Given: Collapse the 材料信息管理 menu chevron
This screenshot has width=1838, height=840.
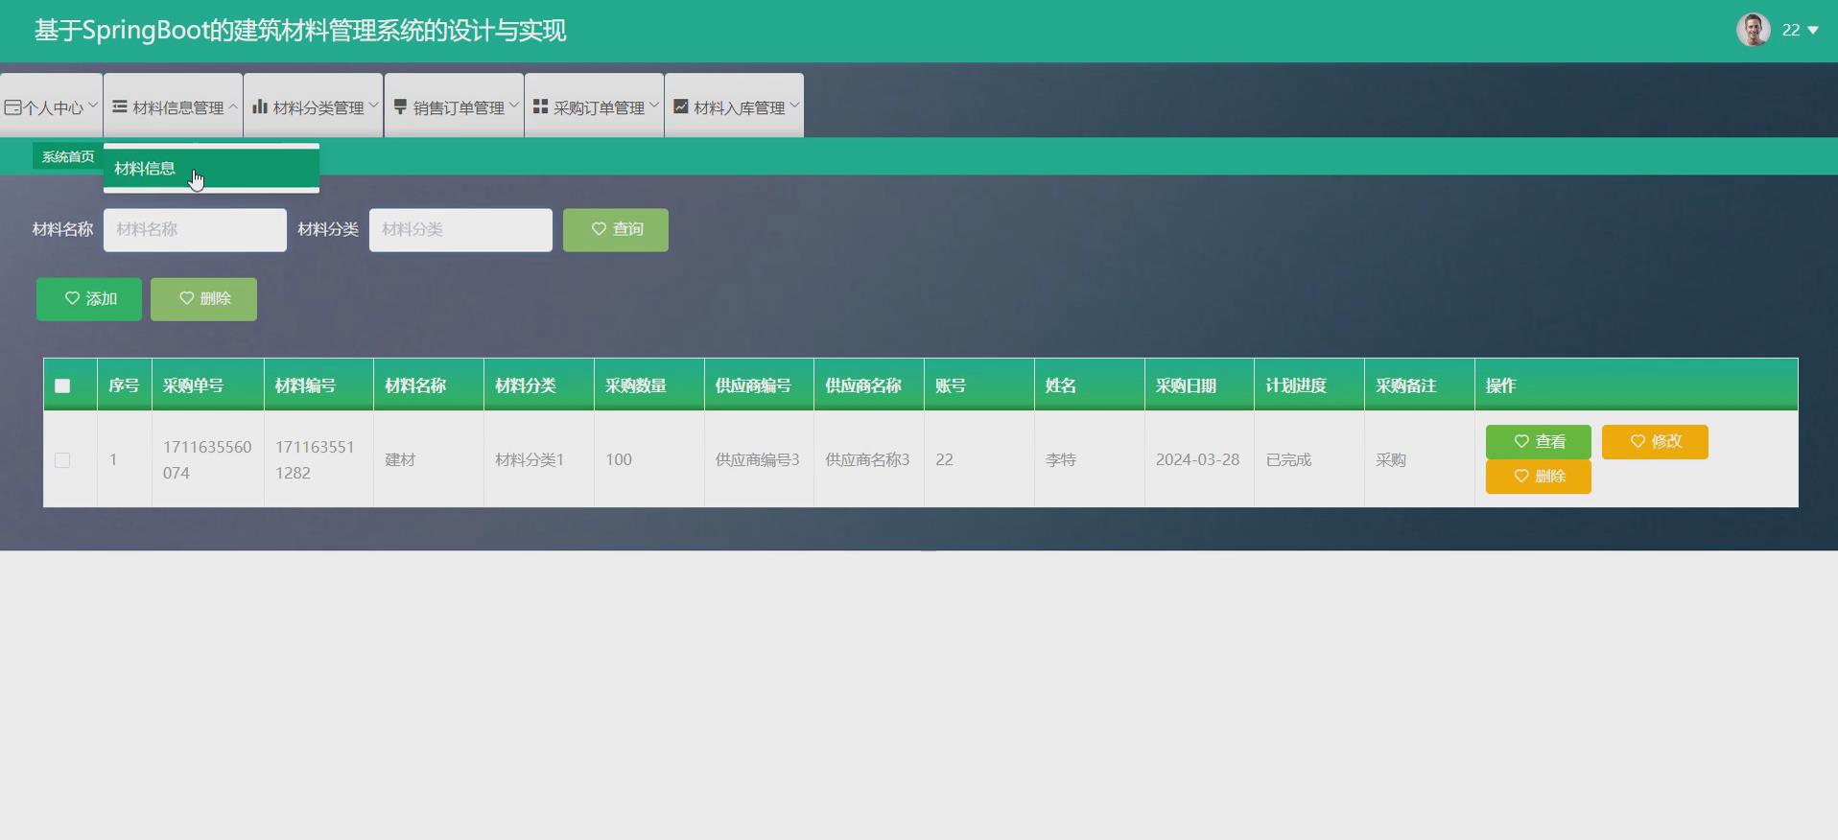Looking at the screenshot, I should point(233,105).
